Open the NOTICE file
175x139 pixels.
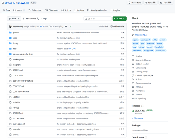point(16,108)
